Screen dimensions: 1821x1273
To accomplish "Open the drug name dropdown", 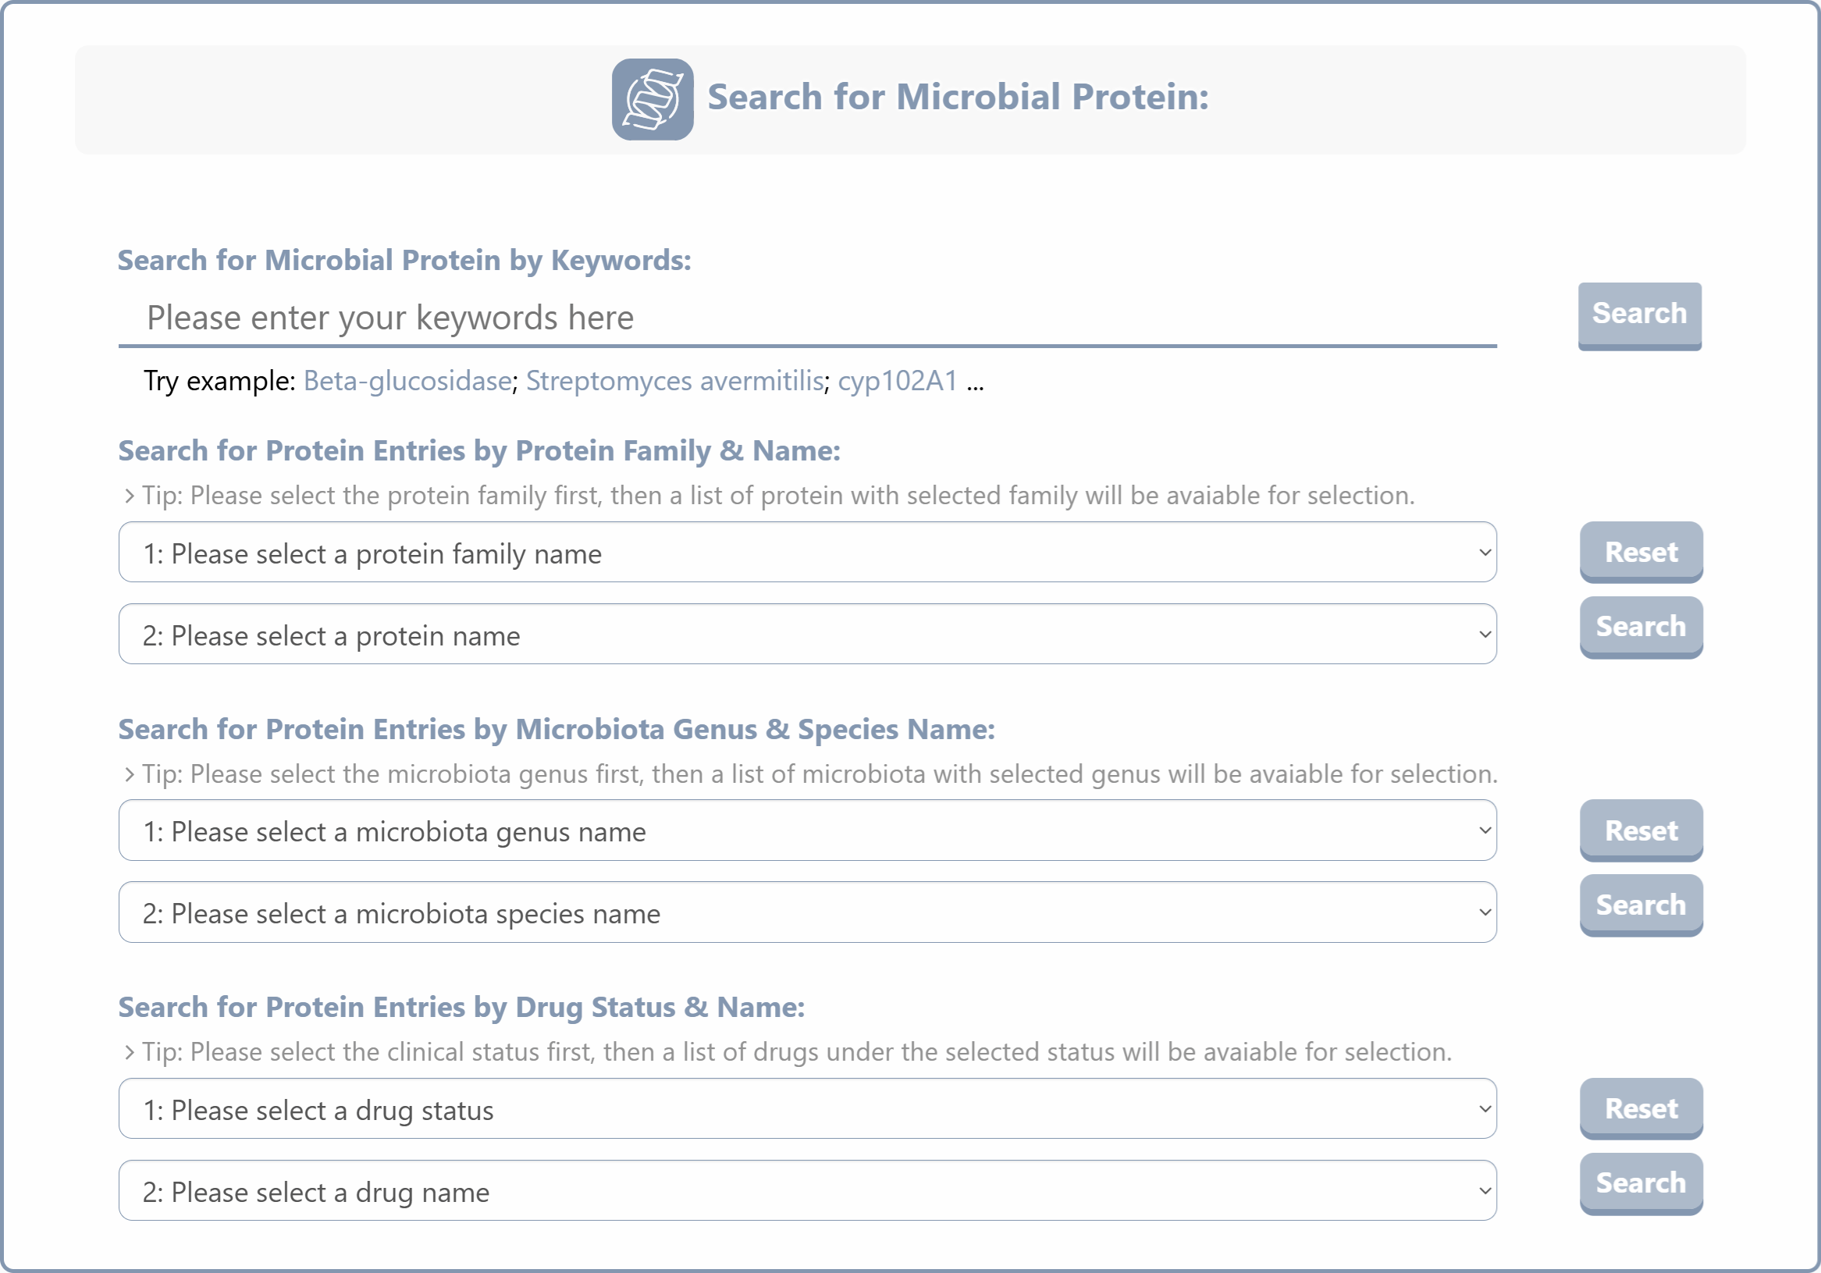I will click(x=807, y=1190).
